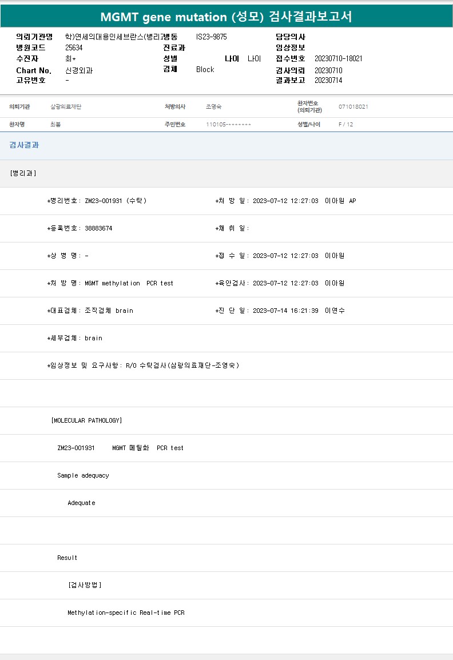Select the 세부검체: brain line

pos(74,338)
